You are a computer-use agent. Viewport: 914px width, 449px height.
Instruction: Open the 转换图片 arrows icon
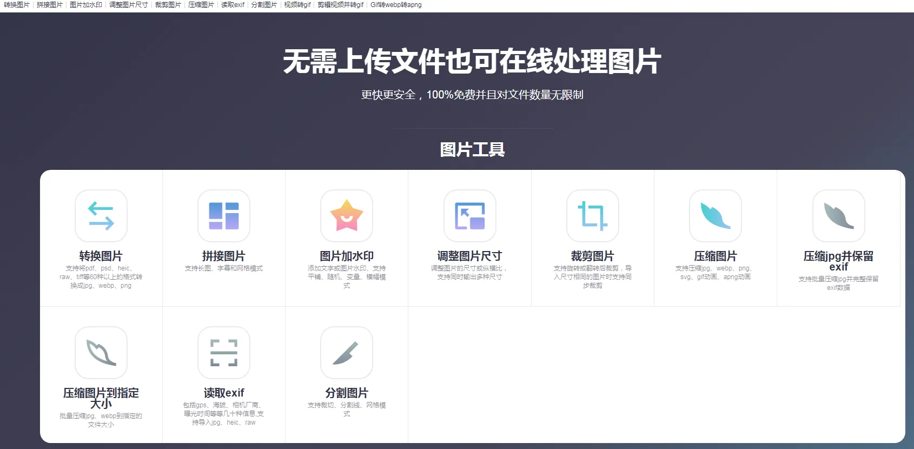(101, 216)
